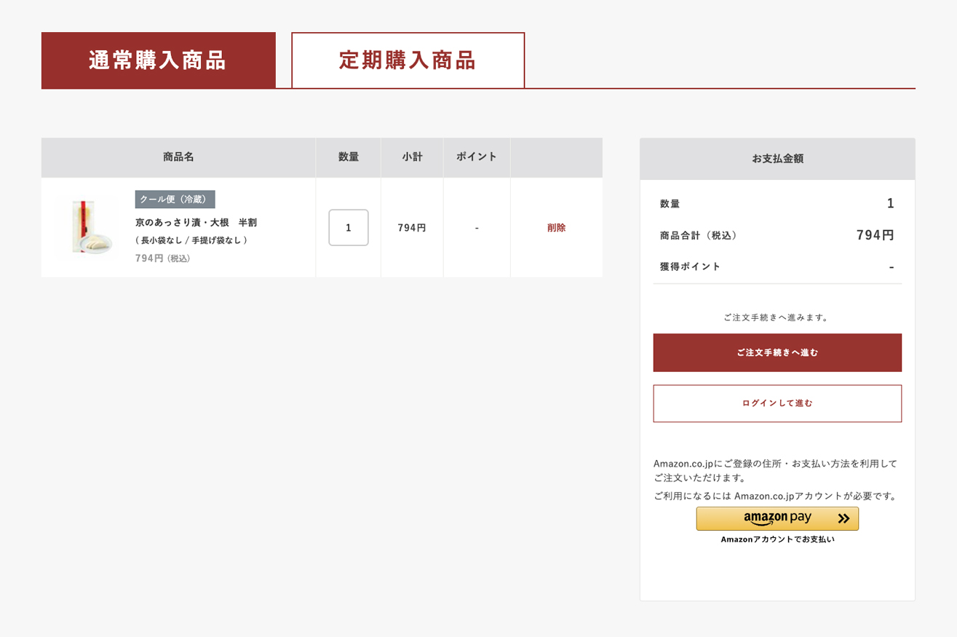The width and height of the screenshot is (957, 637).
Task: Click the 長小袋なし / 手提げ袋なし option text
Action: point(191,240)
